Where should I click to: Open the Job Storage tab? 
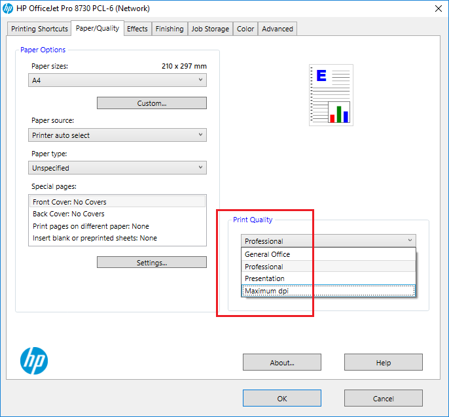[x=210, y=29]
